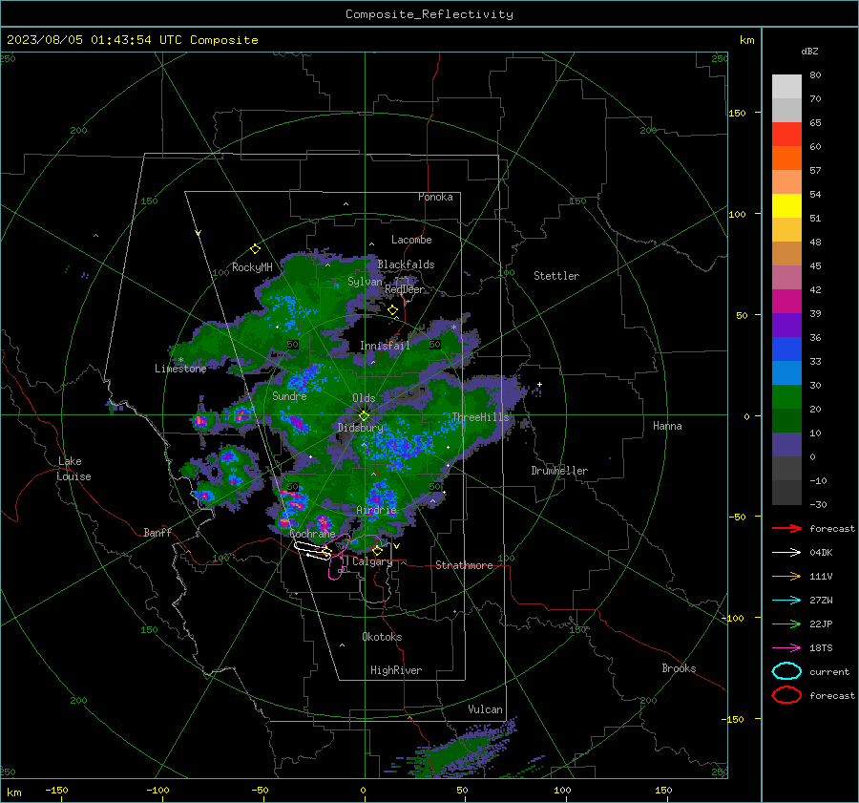Viewport: 859px width, 803px height.
Task: Click the white 04DK storm outline west of Calgary
Action: tap(312, 550)
